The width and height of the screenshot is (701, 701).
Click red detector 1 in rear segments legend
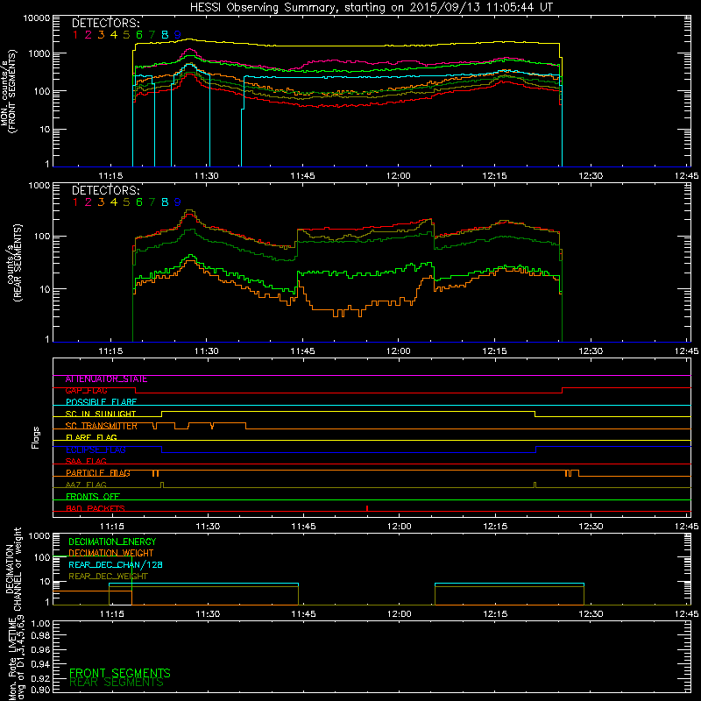(75, 202)
